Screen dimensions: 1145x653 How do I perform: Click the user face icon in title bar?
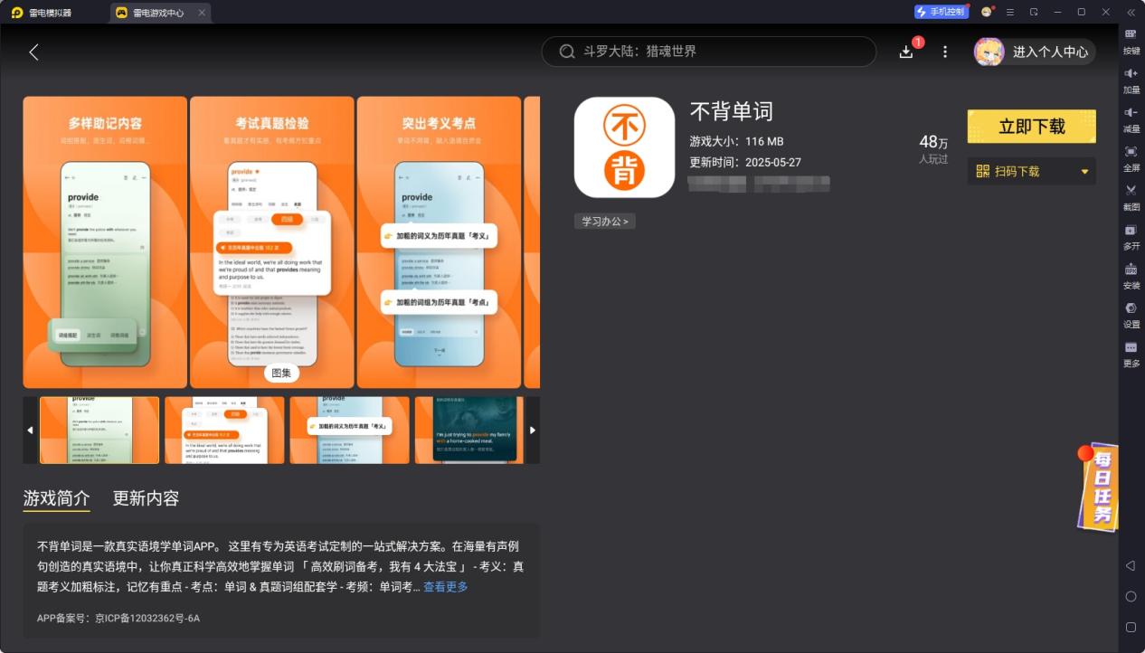(x=986, y=12)
